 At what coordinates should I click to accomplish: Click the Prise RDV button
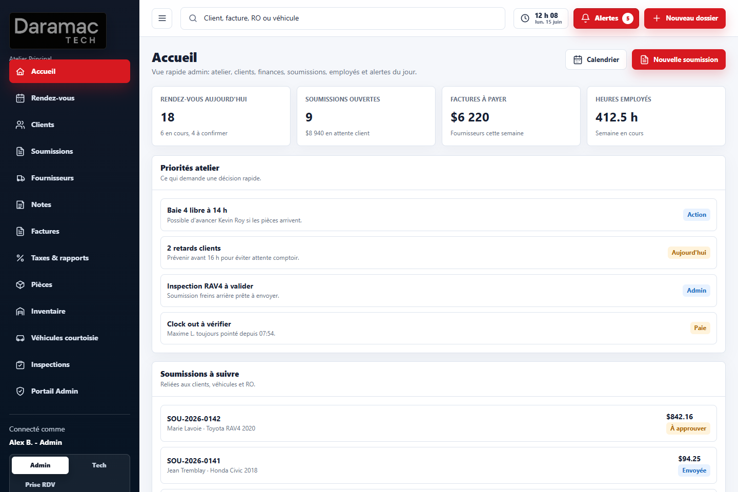point(40,485)
